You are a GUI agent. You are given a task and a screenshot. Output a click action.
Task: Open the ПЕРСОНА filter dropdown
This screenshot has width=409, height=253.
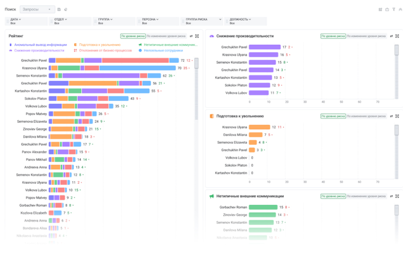[157, 22]
